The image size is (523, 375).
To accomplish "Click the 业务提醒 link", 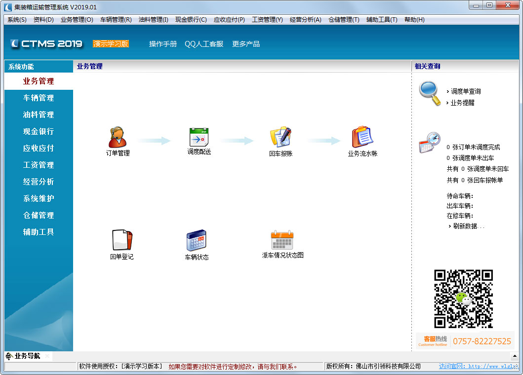I will [x=462, y=103].
